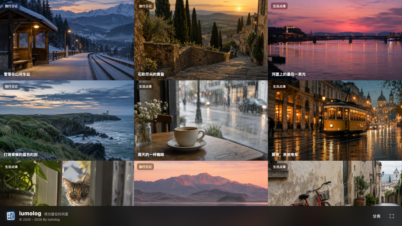This screenshot has height=226, width=402.
Task: Select 生活点滴 tag on cat photo card
Action: pos(11,167)
